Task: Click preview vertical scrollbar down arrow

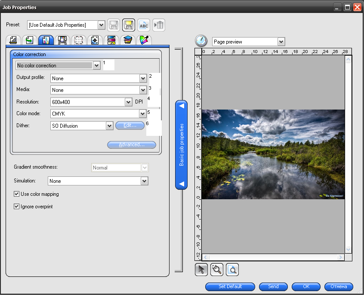Action: [348, 249]
